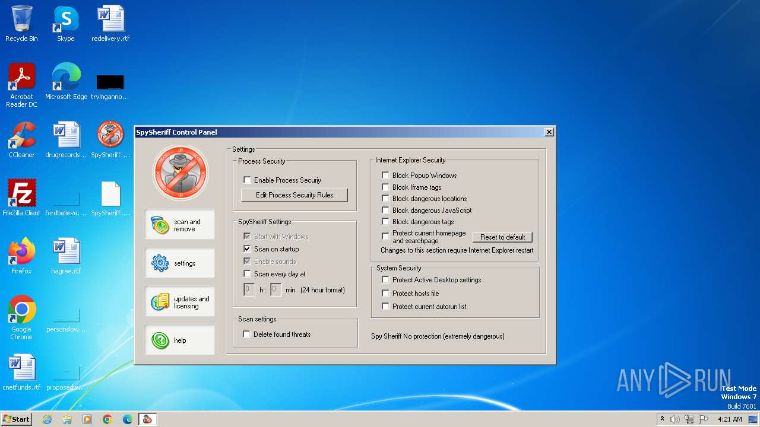Check Block Iframe tags
This screenshot has width=760, height=427.
pos(386,187)
